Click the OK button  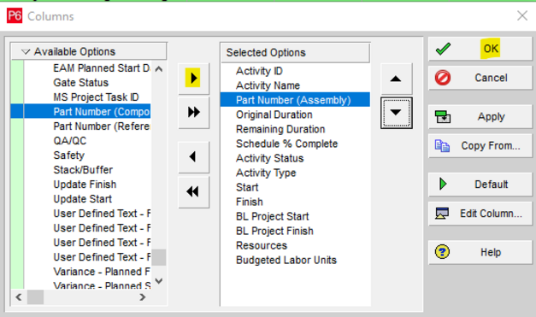tap(480, 49)
